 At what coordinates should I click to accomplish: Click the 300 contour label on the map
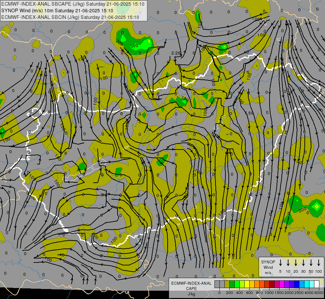pyautogui.click(x=134, y=46)
